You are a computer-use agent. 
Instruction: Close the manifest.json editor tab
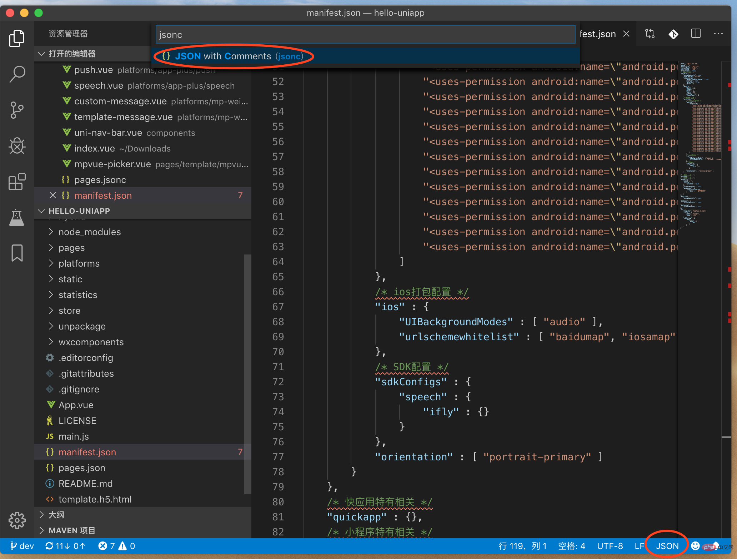click(x=626, y=34)
